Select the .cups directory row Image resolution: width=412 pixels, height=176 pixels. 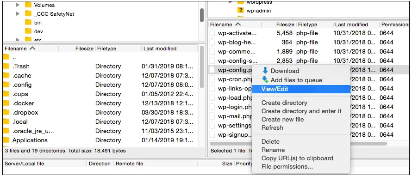point(100,94)
